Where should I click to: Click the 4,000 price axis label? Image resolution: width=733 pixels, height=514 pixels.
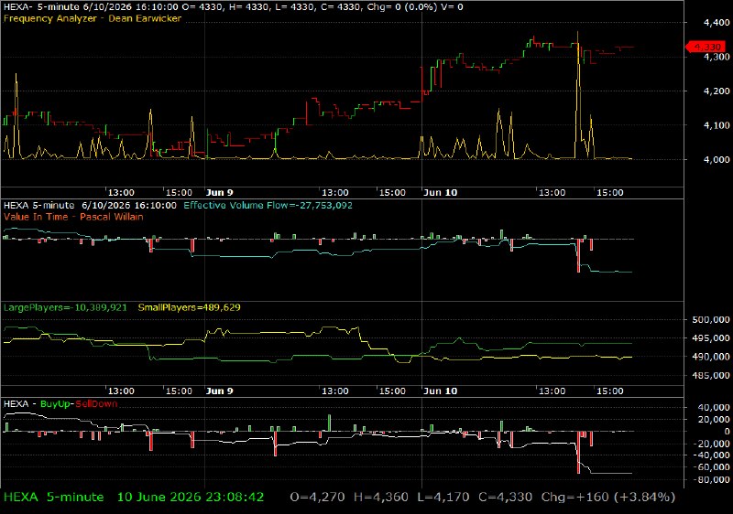point(717,159)
